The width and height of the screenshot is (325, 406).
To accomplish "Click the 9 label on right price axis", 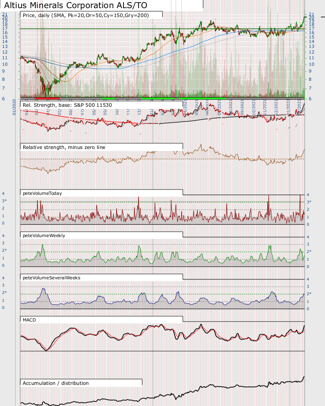I will (310, 71).
